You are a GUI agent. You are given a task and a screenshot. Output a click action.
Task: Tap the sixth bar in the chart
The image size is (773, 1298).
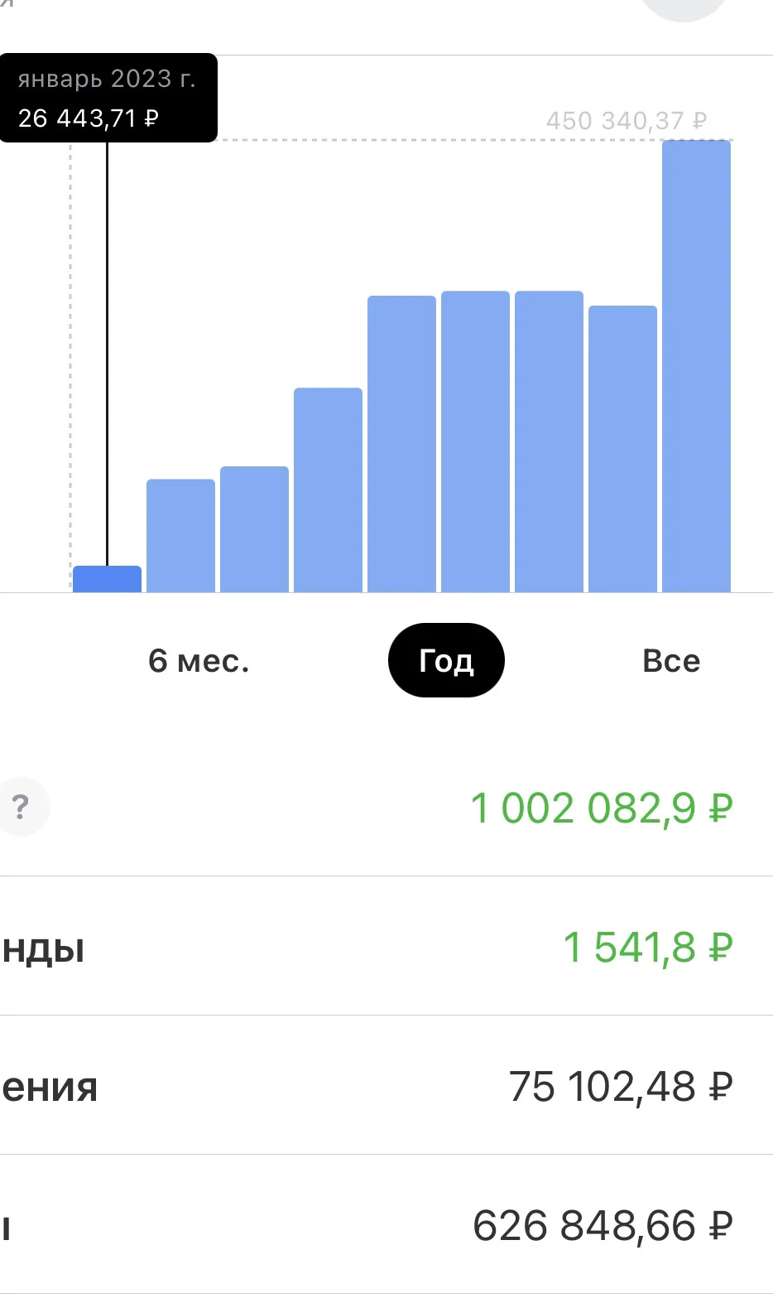point(476,442)
